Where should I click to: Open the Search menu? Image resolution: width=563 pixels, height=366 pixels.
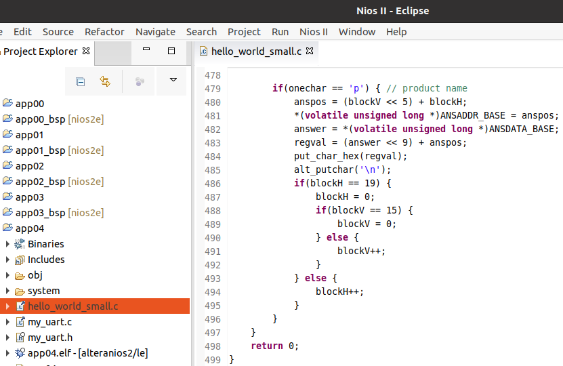pyautogui.click(x=201, y=32)
